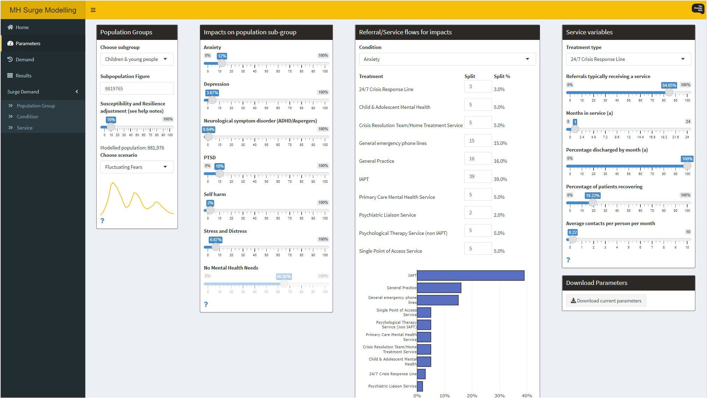This screenshot has height=398, width=707.
Task: Open help below No Mental Health Needs
Action: click(x=206, y=304)
